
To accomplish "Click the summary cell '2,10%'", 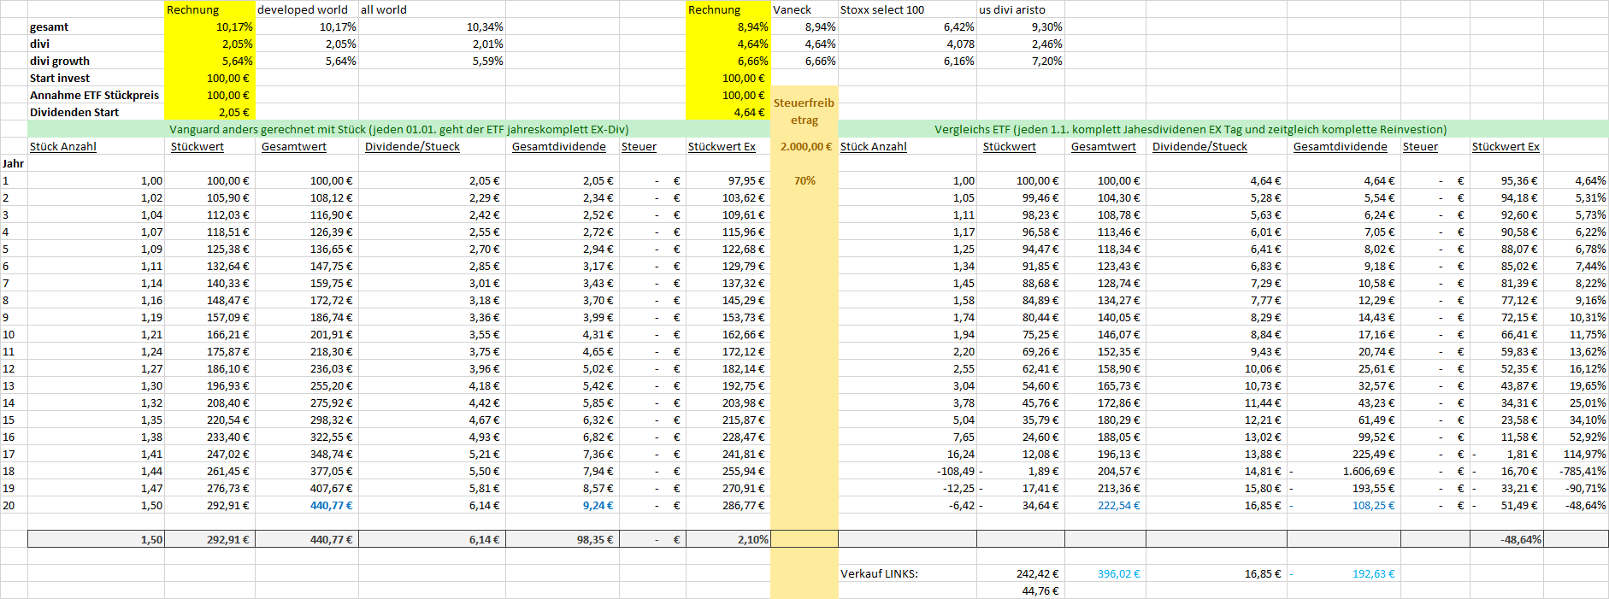I will pyautogui.click(x=728, y=539).
